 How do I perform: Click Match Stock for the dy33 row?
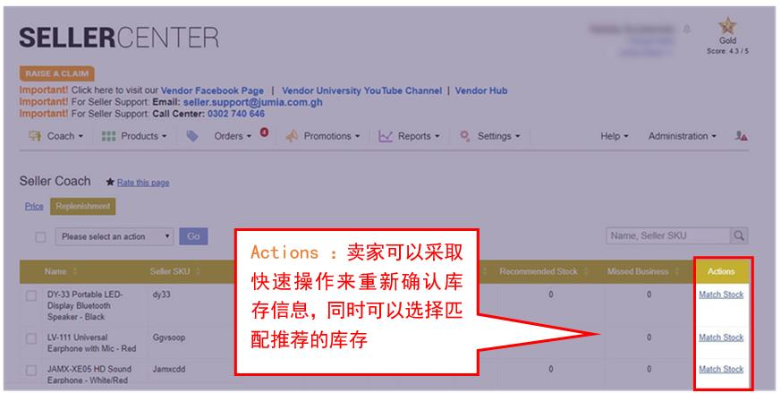pyautogui.click(x=721, y=295)
